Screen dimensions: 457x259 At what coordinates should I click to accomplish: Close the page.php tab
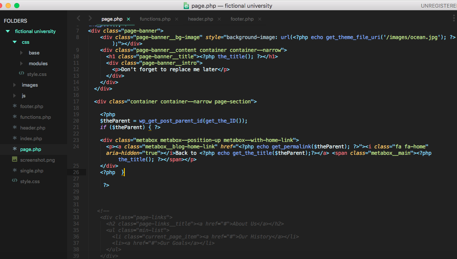(129, 19)
